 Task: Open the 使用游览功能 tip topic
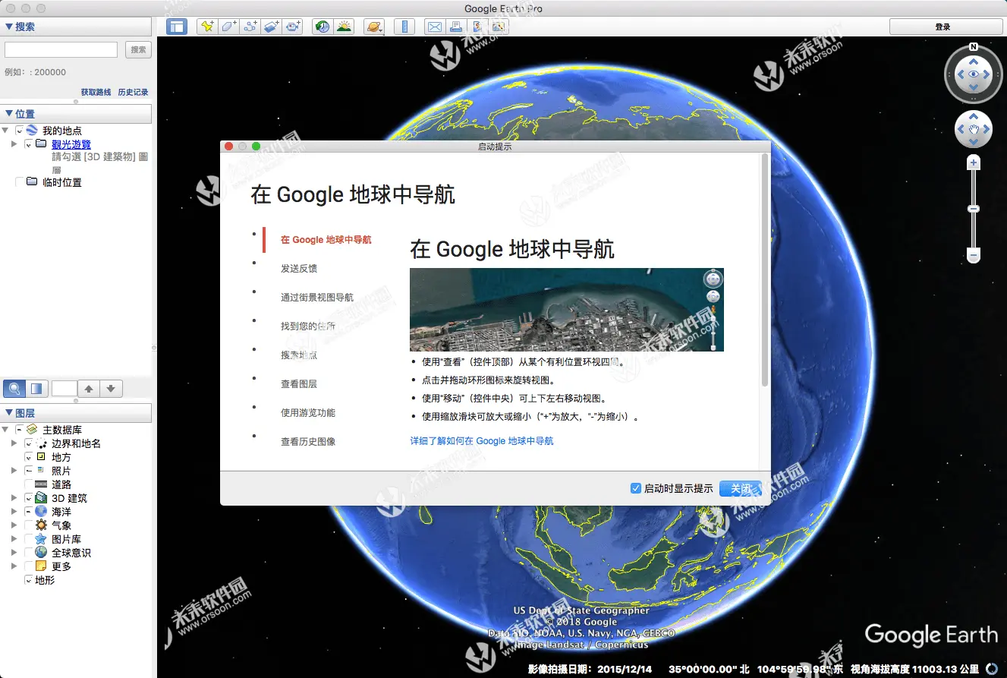pyautogui.click(x=308, y=413)
